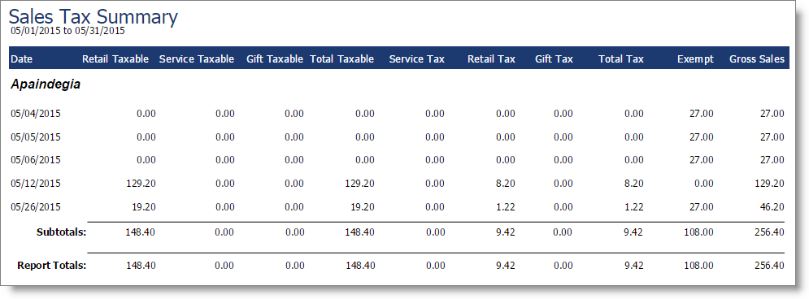Click Retail Tax 8.20 for 05/12/2015
The width and height of the screenshot is (809, 299).
tap(506, 184)
